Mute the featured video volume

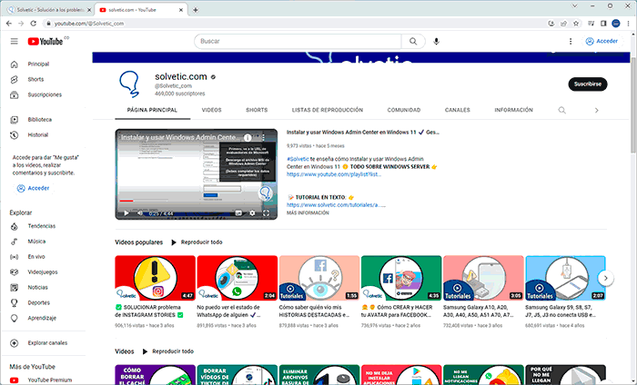140,213
